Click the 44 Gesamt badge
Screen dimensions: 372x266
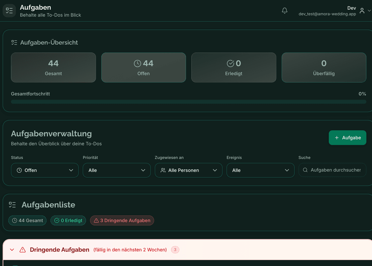tap(28, 221)
